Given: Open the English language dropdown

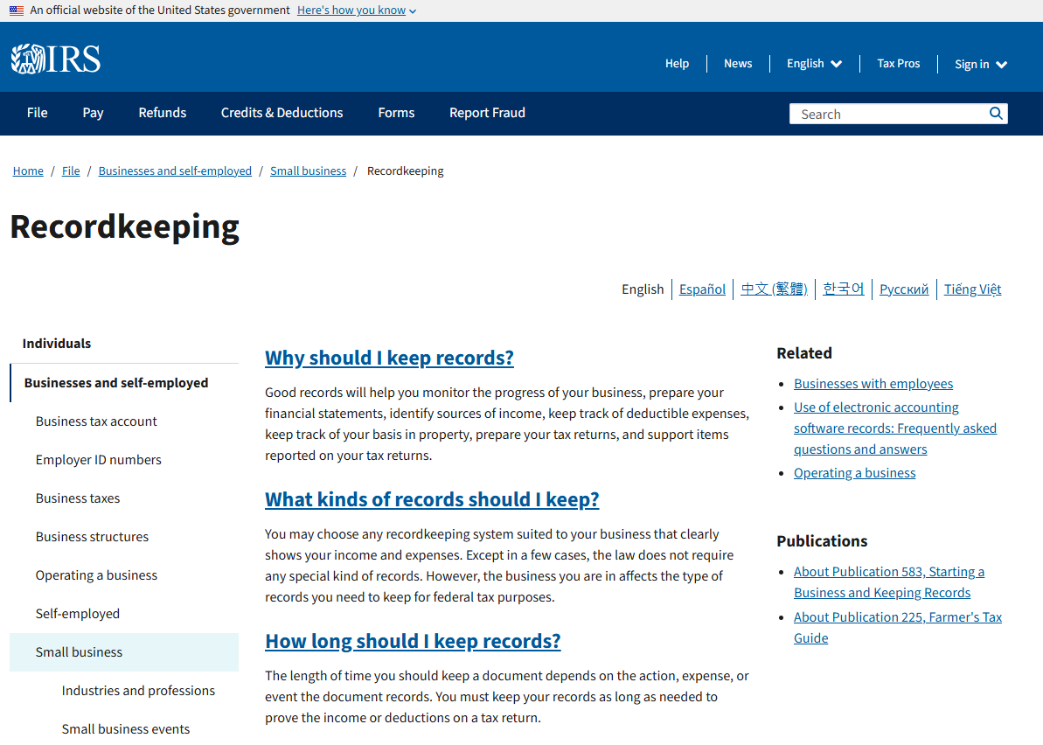Looking at the screenshot, I should coord(814,64).
